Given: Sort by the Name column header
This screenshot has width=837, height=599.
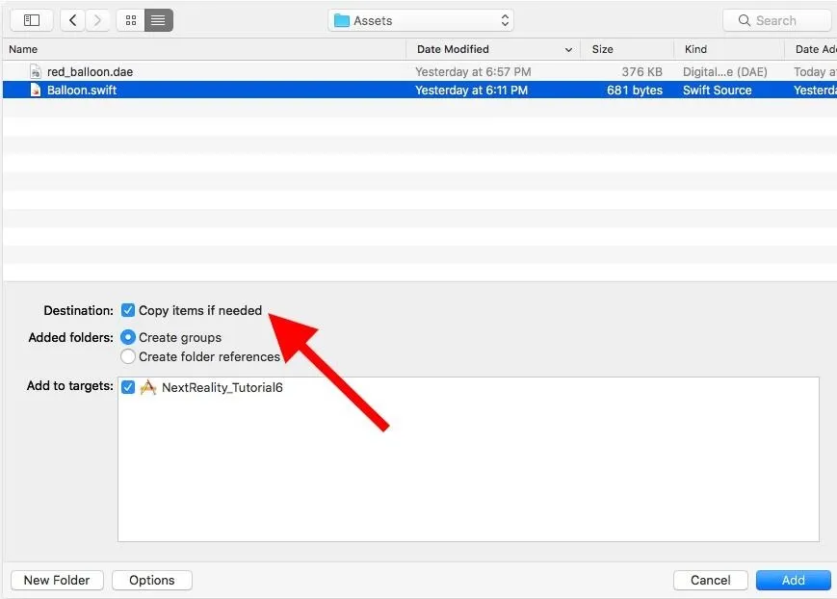Looking at the screenshot, I should click(x=204, y=49).
